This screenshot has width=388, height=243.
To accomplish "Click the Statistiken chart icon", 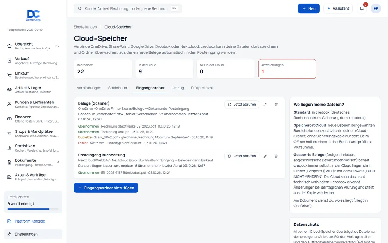I will [10, 148].
